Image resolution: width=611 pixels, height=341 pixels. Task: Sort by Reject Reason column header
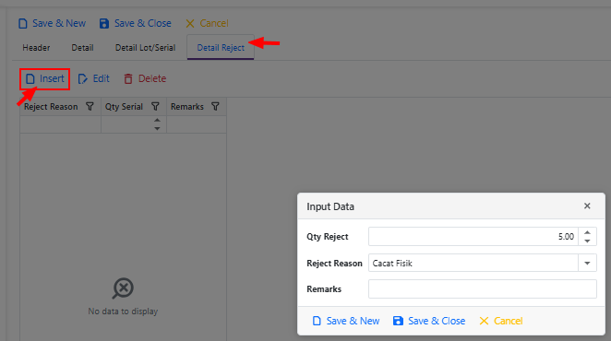pyautogui.click(x=51, y=107)
